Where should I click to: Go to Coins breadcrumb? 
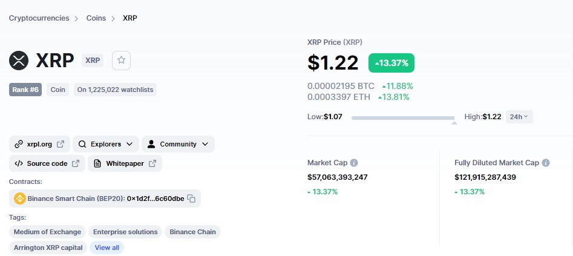coord(96,18)
